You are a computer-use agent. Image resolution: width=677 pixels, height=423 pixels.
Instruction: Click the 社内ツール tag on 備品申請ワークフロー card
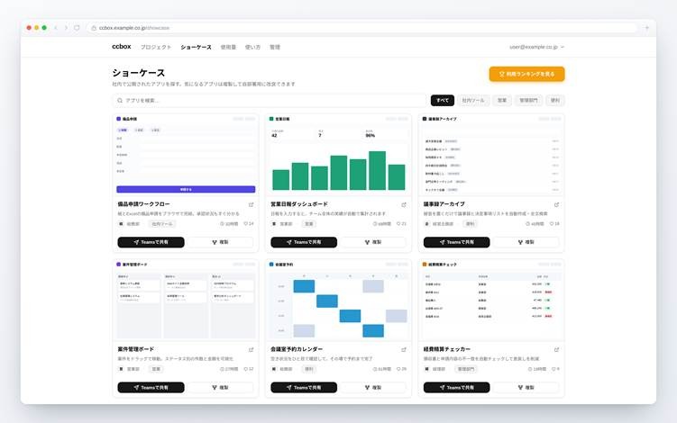click(162, 224)
